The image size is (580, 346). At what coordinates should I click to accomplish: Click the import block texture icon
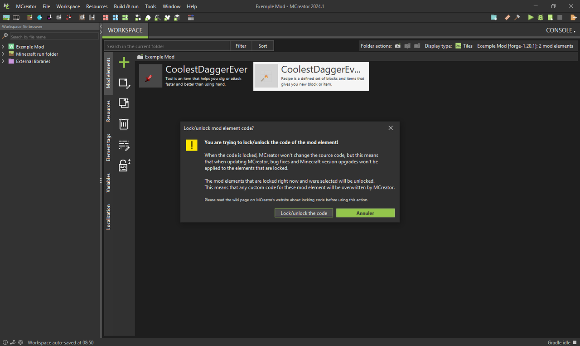point(29,18)
